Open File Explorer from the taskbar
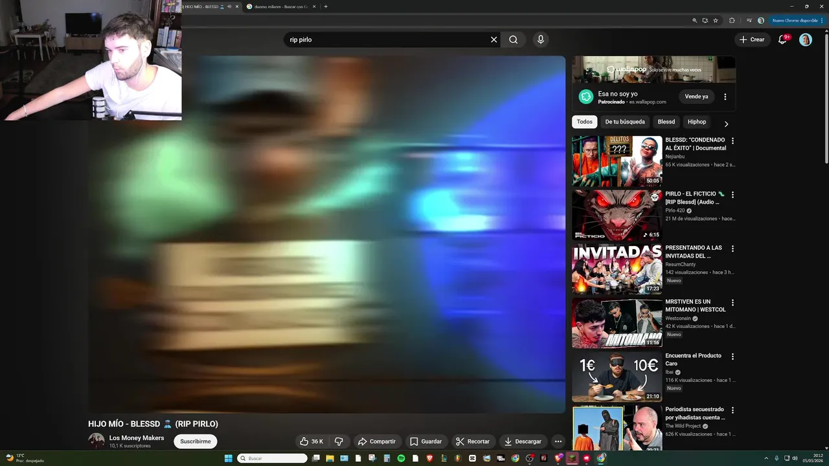 (x=330, y=458)
